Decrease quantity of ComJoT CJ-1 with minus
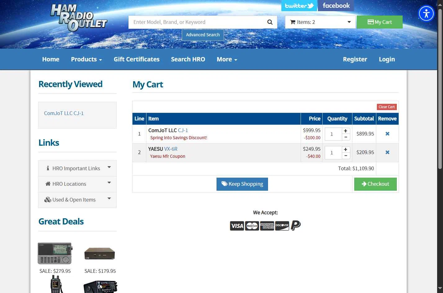 point(346,137)
